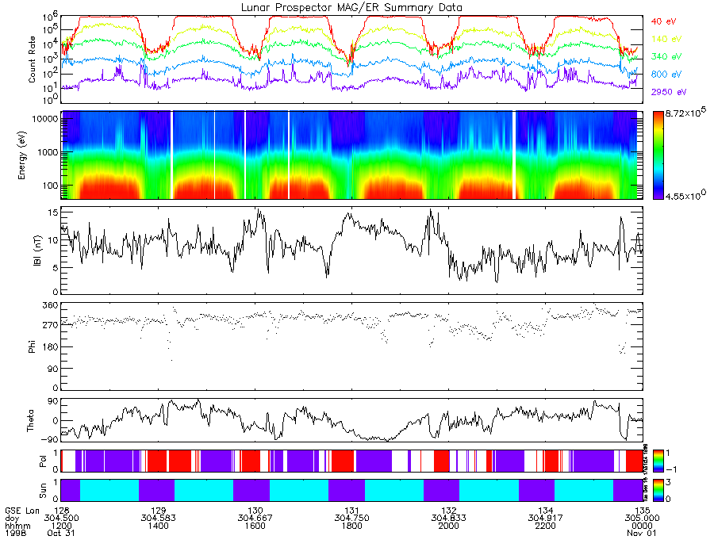The height and width of the screenshot is (555, 714).
Task: Click the '1600' time tick label
Action: (x=255, y=526)
